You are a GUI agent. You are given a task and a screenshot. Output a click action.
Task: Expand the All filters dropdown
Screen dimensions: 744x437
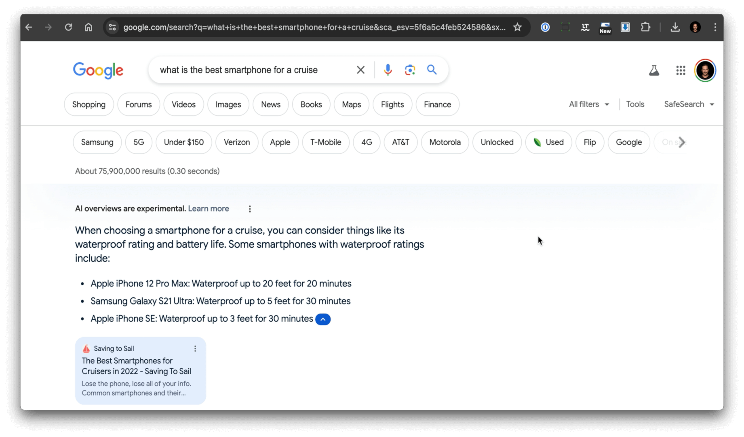(589, 104)
